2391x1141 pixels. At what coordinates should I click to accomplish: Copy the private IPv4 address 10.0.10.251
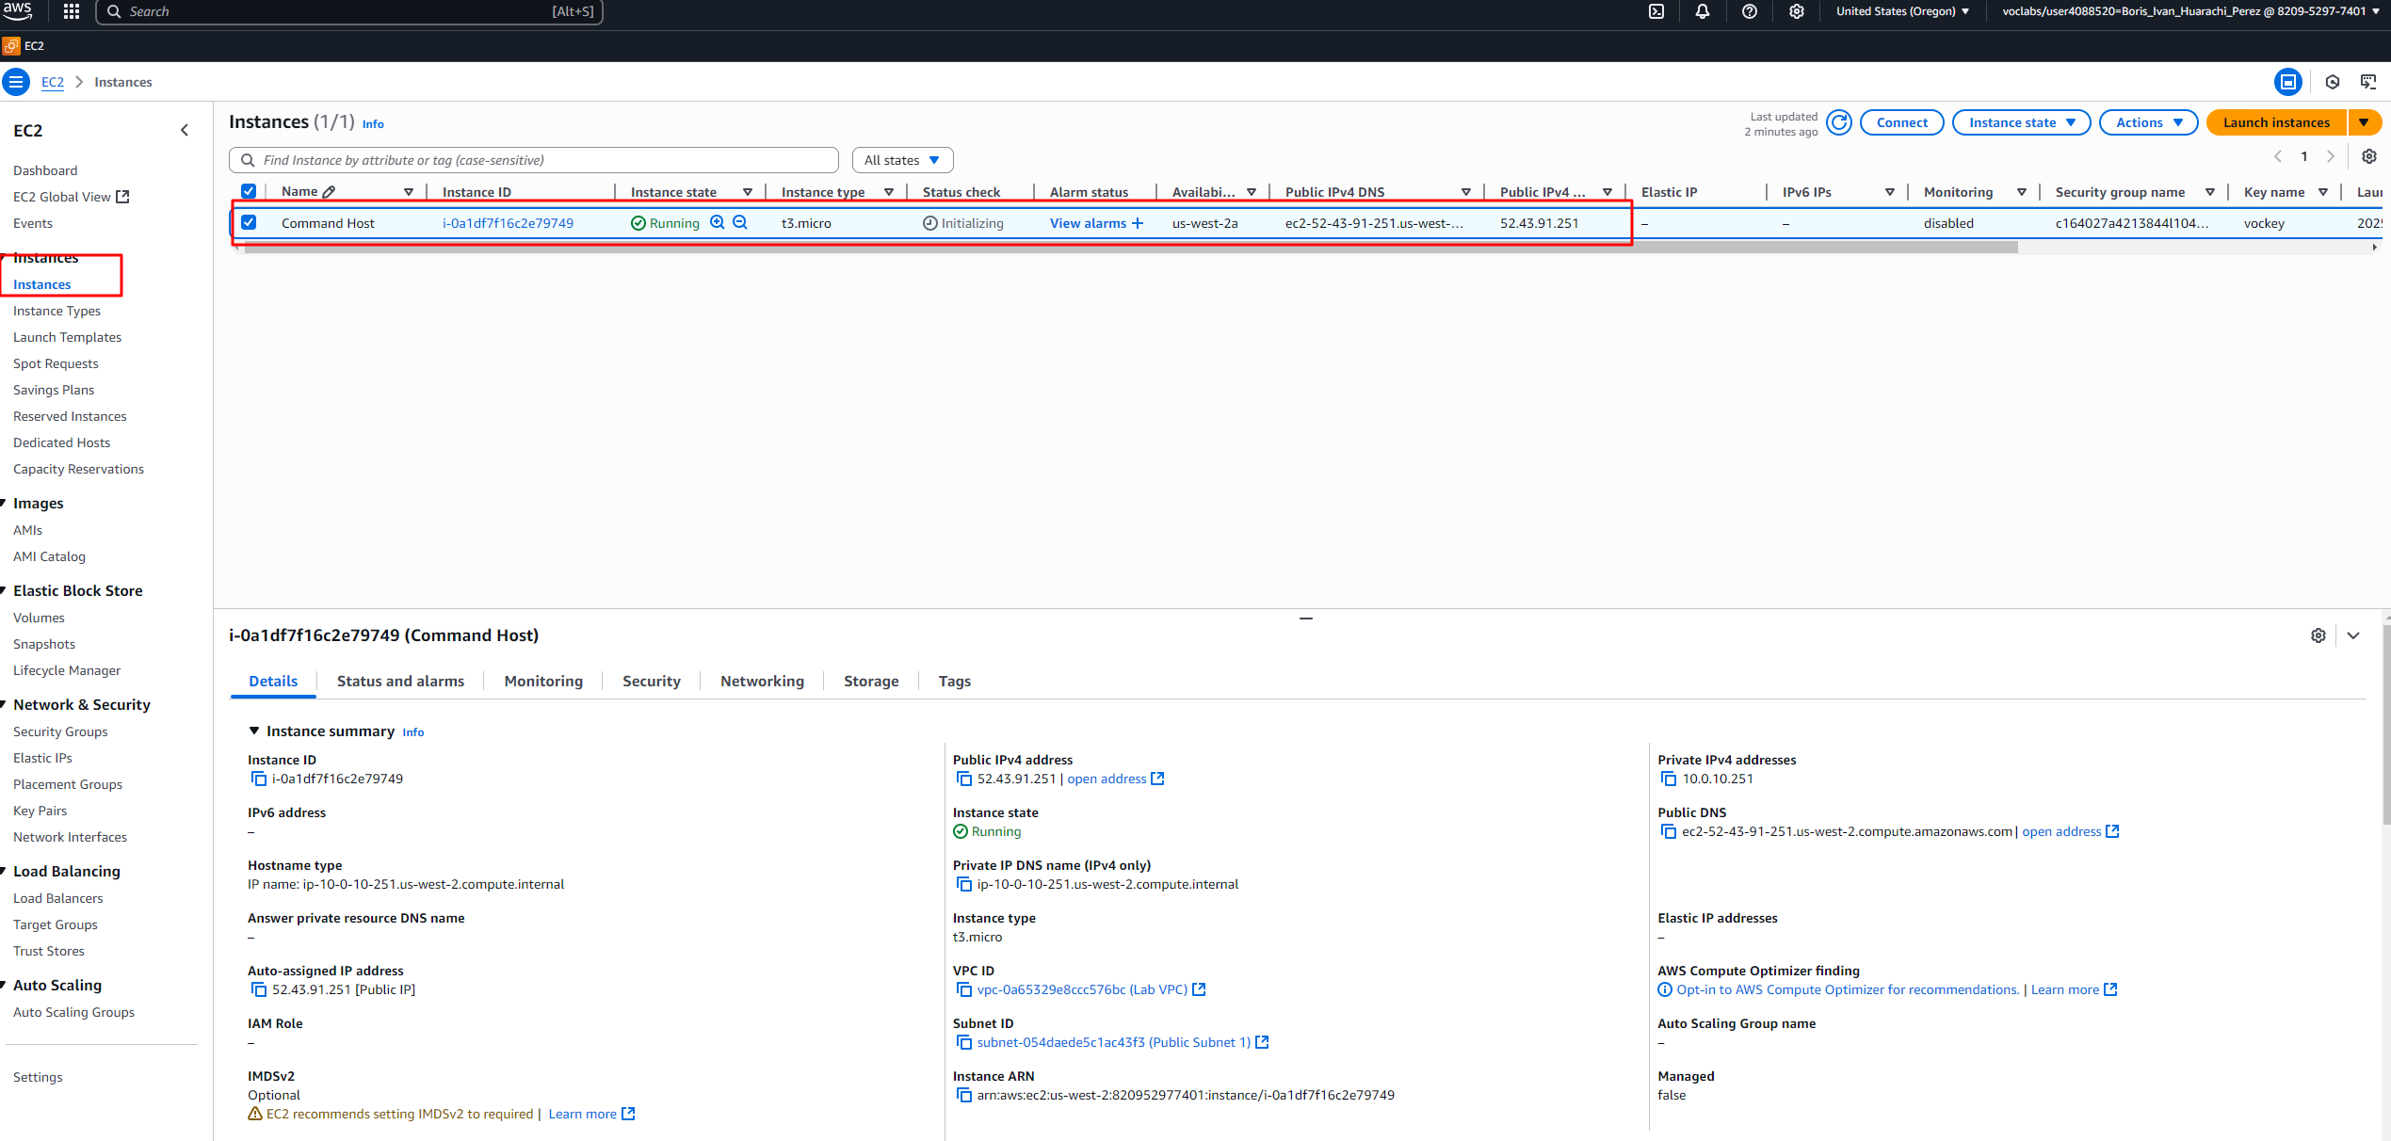click(1669, 779)
